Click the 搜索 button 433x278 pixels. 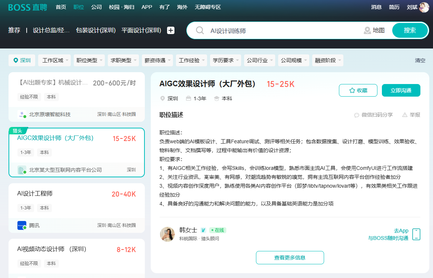(x=410, y=30)
